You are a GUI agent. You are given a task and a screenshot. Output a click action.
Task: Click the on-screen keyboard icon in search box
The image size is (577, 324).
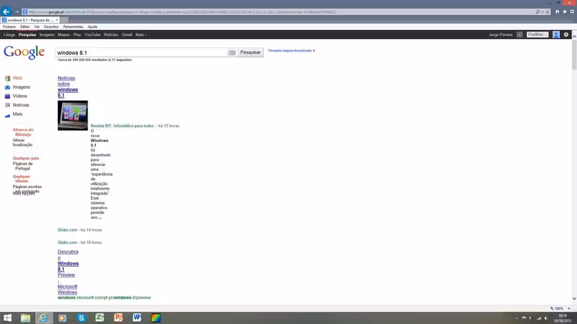[x=232, y=52]
